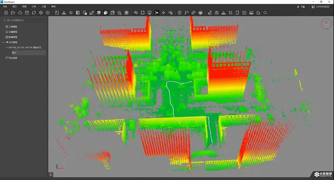Collapse the 点云图层 node chevron
Image resolution: width=334 pixels, height=180 pixels.
3,42
